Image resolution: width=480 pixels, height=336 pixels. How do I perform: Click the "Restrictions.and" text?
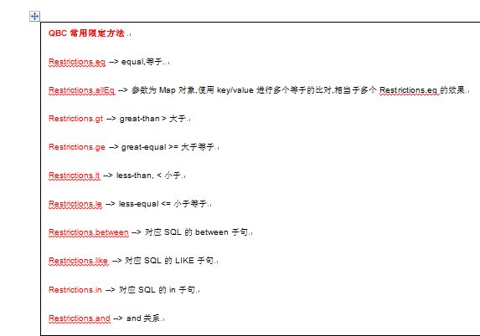click(80, 318)
